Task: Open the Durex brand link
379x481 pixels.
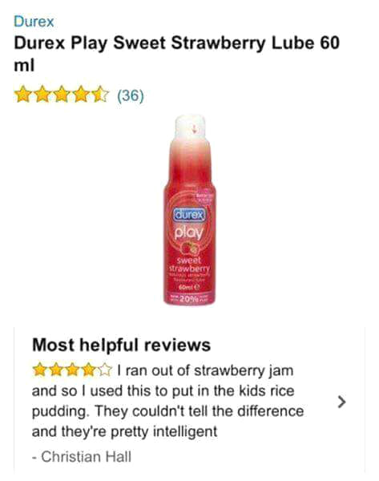Action: click(x=34, y=22)
